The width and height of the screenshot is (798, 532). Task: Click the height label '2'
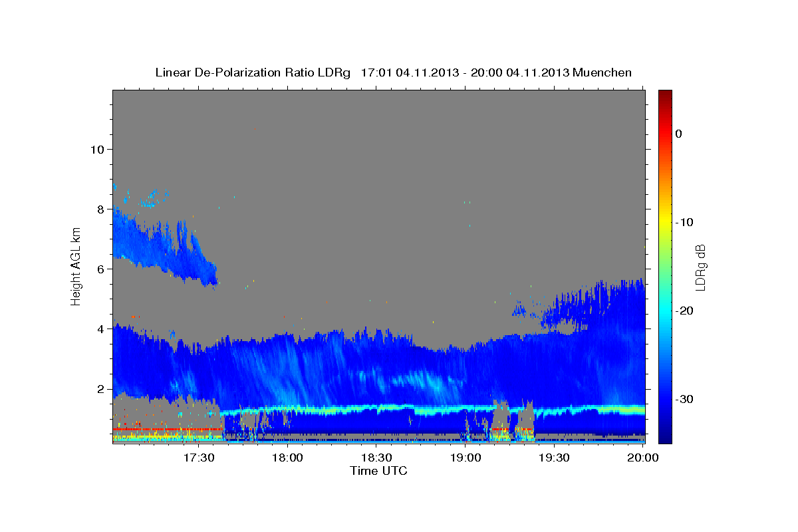click(101, 388)
